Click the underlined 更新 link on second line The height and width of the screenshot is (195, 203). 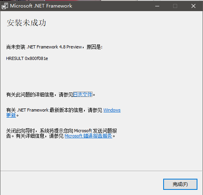pos(11,115)
